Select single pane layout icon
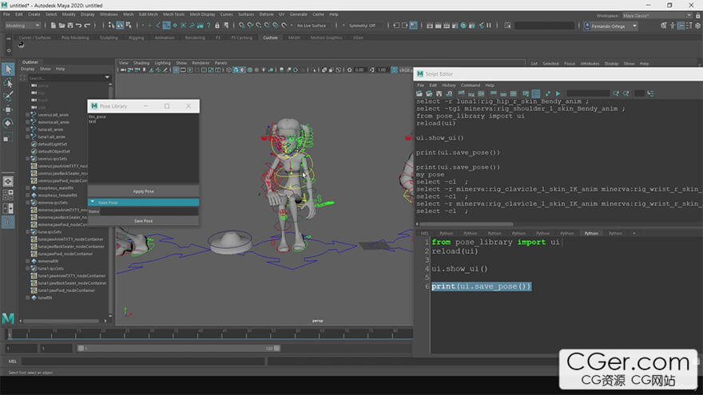 8,181
